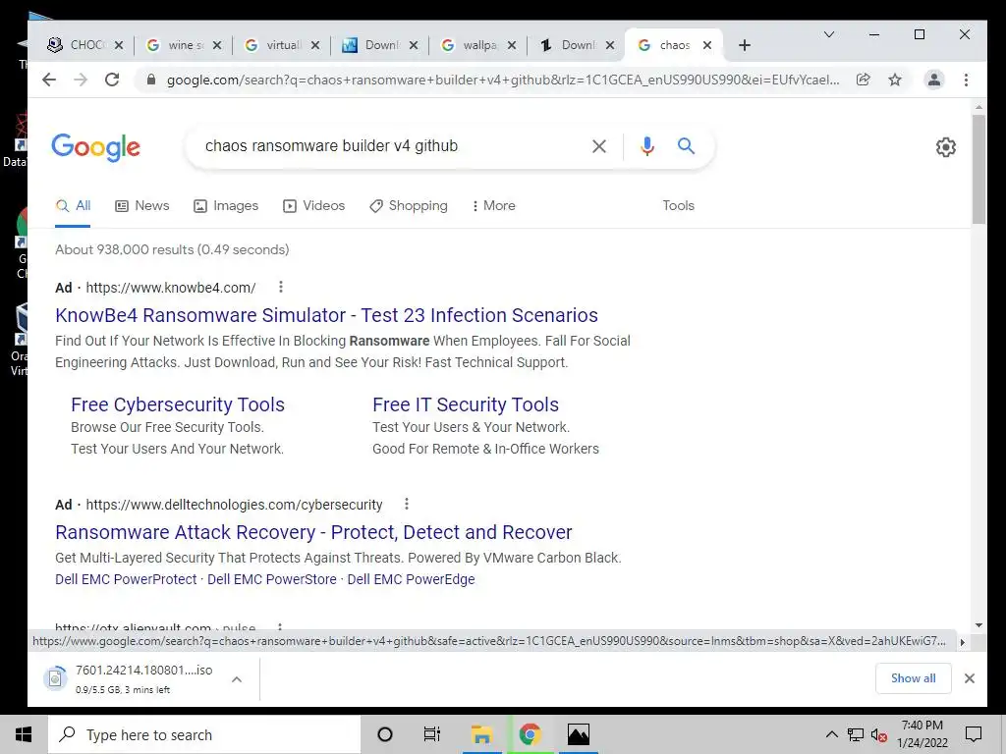Image resolution: width=1006 pixels, height=754 pixels.
Task: Share this page from address bar
Action: coord(863,80)
